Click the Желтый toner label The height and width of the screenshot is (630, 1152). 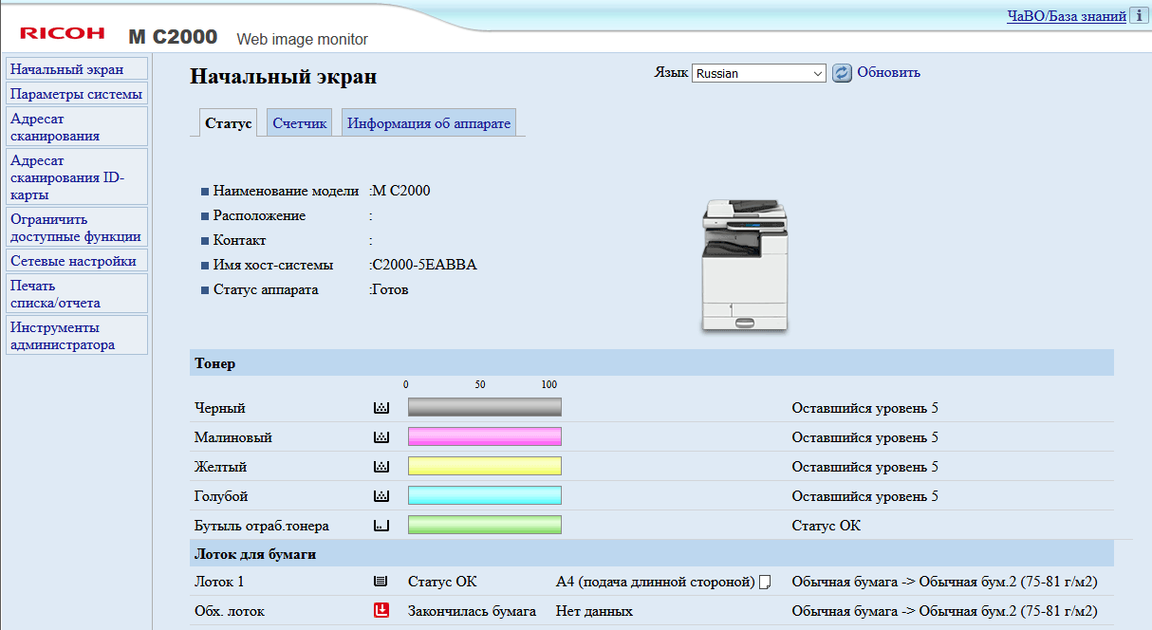[x=220, y=467]
